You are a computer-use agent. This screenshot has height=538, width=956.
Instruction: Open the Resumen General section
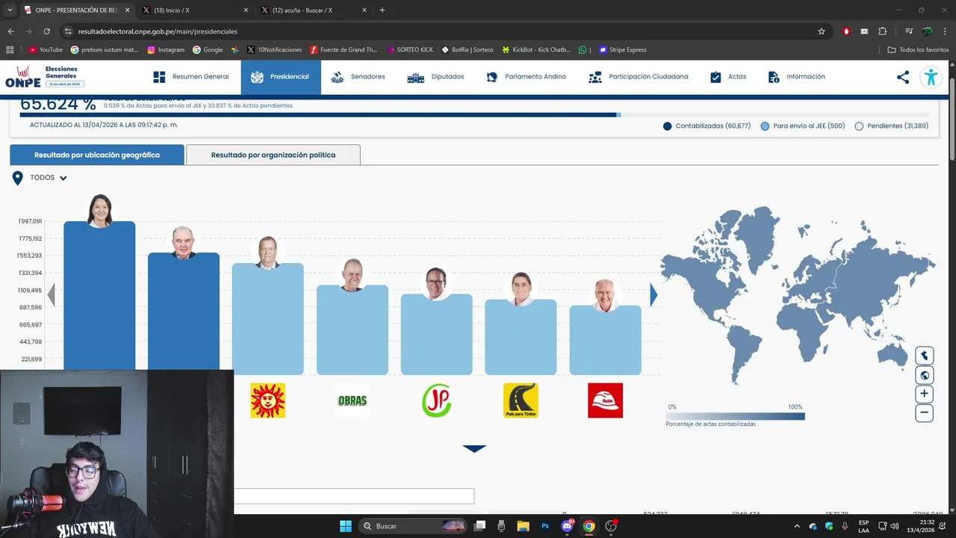coord(191,77)
